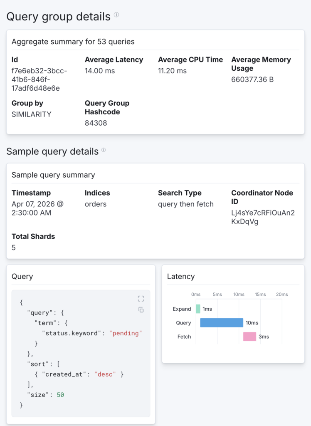Click the Average Latency value 14.00 ms
Screen dimensions: 311x426
(100, 71)
